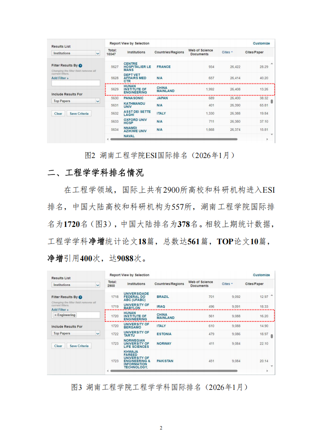Click Web of Science Documents header in lower table

(x=201, y=284)
